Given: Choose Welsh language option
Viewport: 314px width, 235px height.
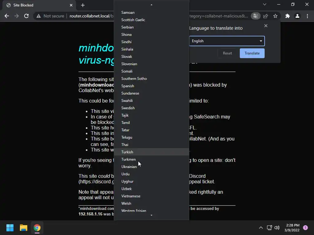Looking at the screenshot, I should tap(151, 203).
